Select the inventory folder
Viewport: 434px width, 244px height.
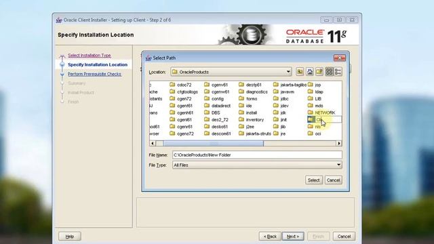pos(252,119)
